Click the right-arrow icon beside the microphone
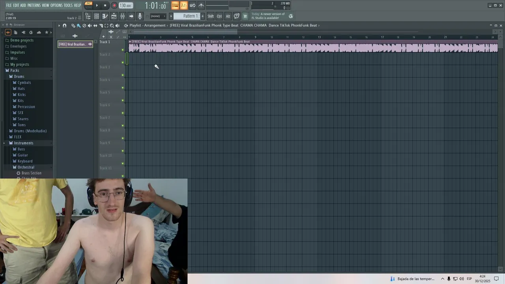This screenshot has height=284, width=505. 131,16
